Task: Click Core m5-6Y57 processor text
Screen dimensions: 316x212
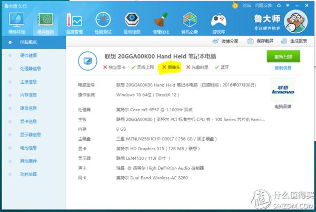Action: 154,110
